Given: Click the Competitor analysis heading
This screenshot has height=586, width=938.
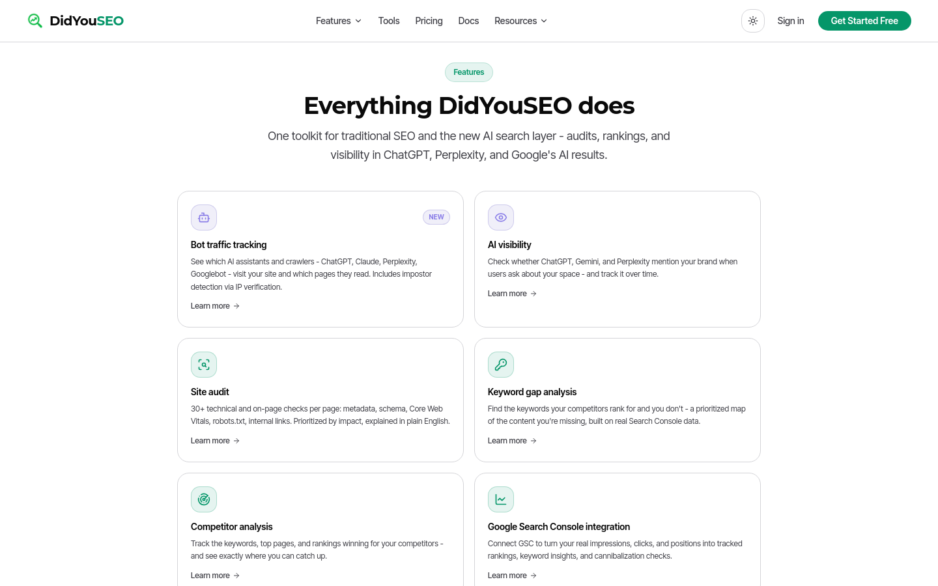Looking at the screenshot, I should (232, 527).
